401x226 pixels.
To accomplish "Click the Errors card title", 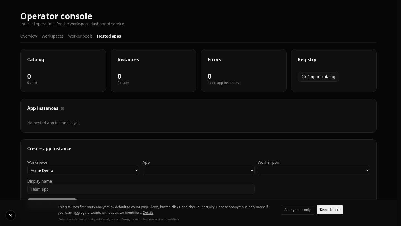I will click(214, 59).
